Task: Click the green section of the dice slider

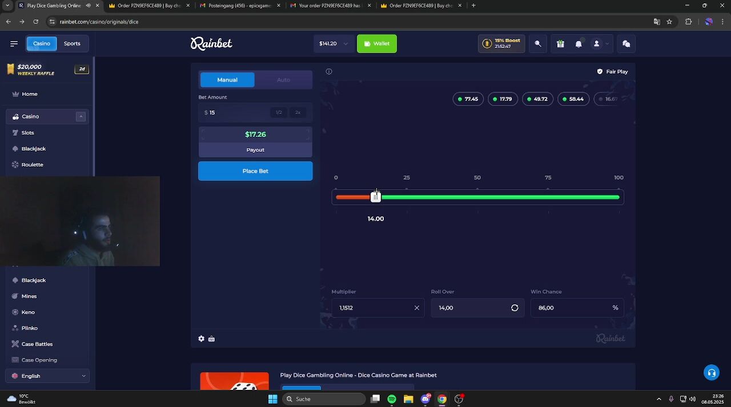Action: [500, 197]
